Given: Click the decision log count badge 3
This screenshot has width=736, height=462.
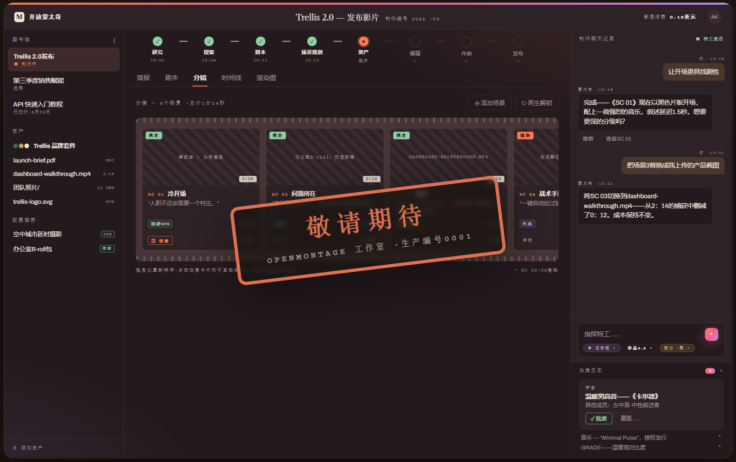Looking at the screenshot, I should (x=710, y=371).
